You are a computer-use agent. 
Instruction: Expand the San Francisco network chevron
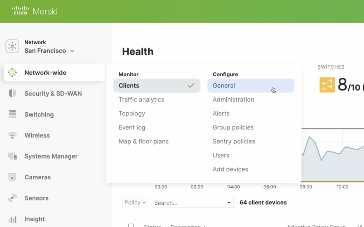click(72, 51)
